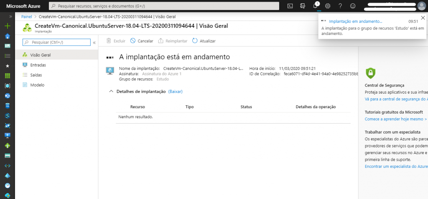Click the Baixar link
The image size is (428, 199).
(x=175, y=91)
